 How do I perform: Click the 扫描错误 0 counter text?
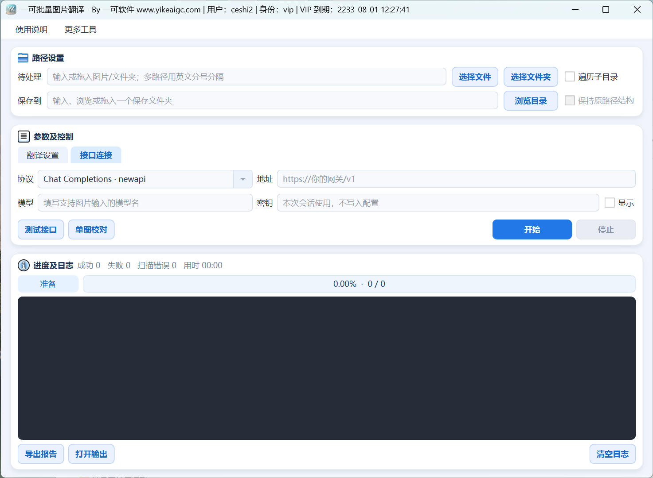pos(157,266)
